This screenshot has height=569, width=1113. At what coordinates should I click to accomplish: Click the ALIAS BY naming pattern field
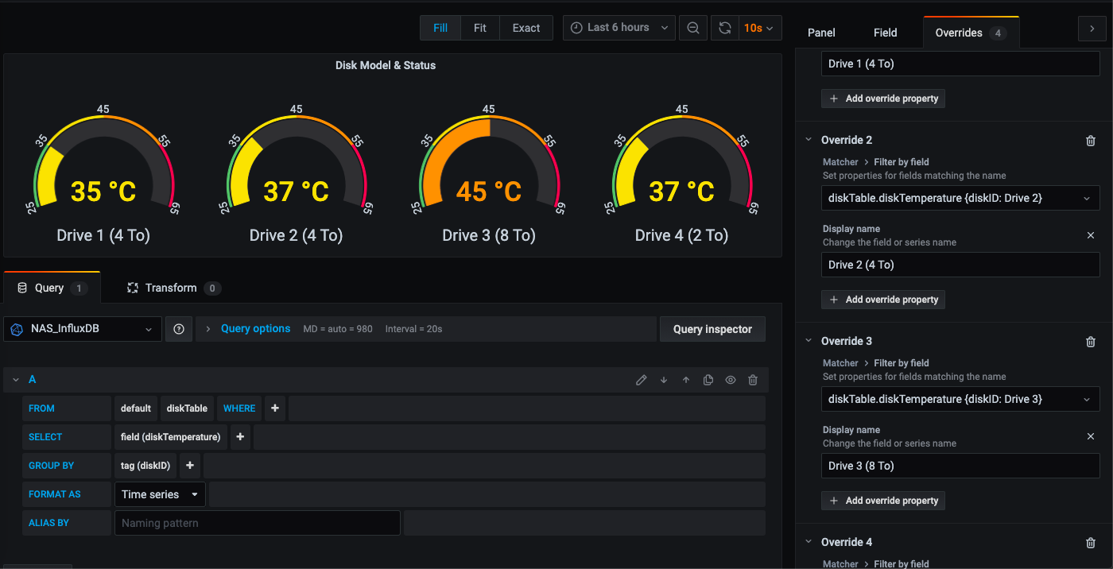point(257,523)
